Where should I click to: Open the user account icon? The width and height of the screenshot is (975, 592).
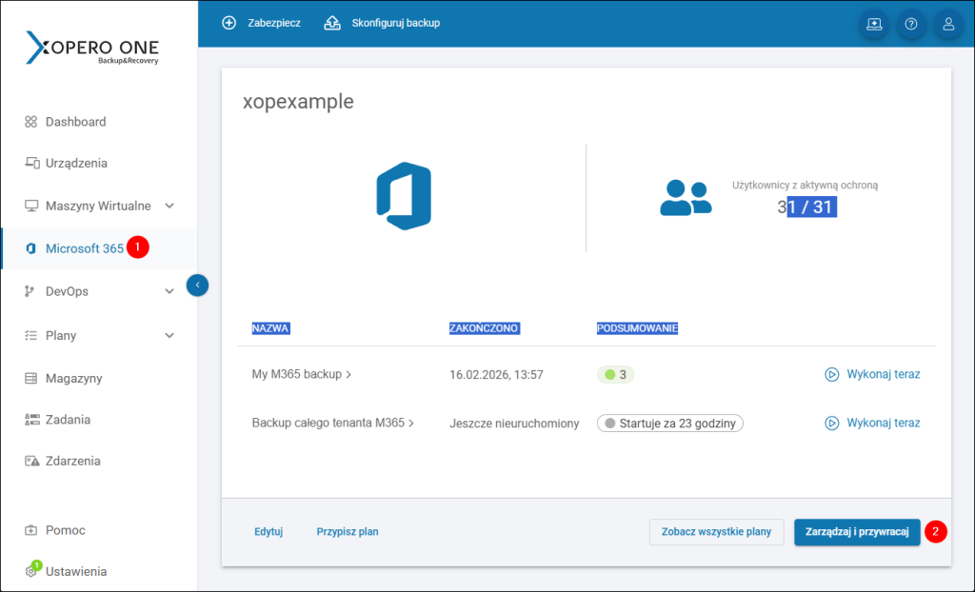[948, 25]
